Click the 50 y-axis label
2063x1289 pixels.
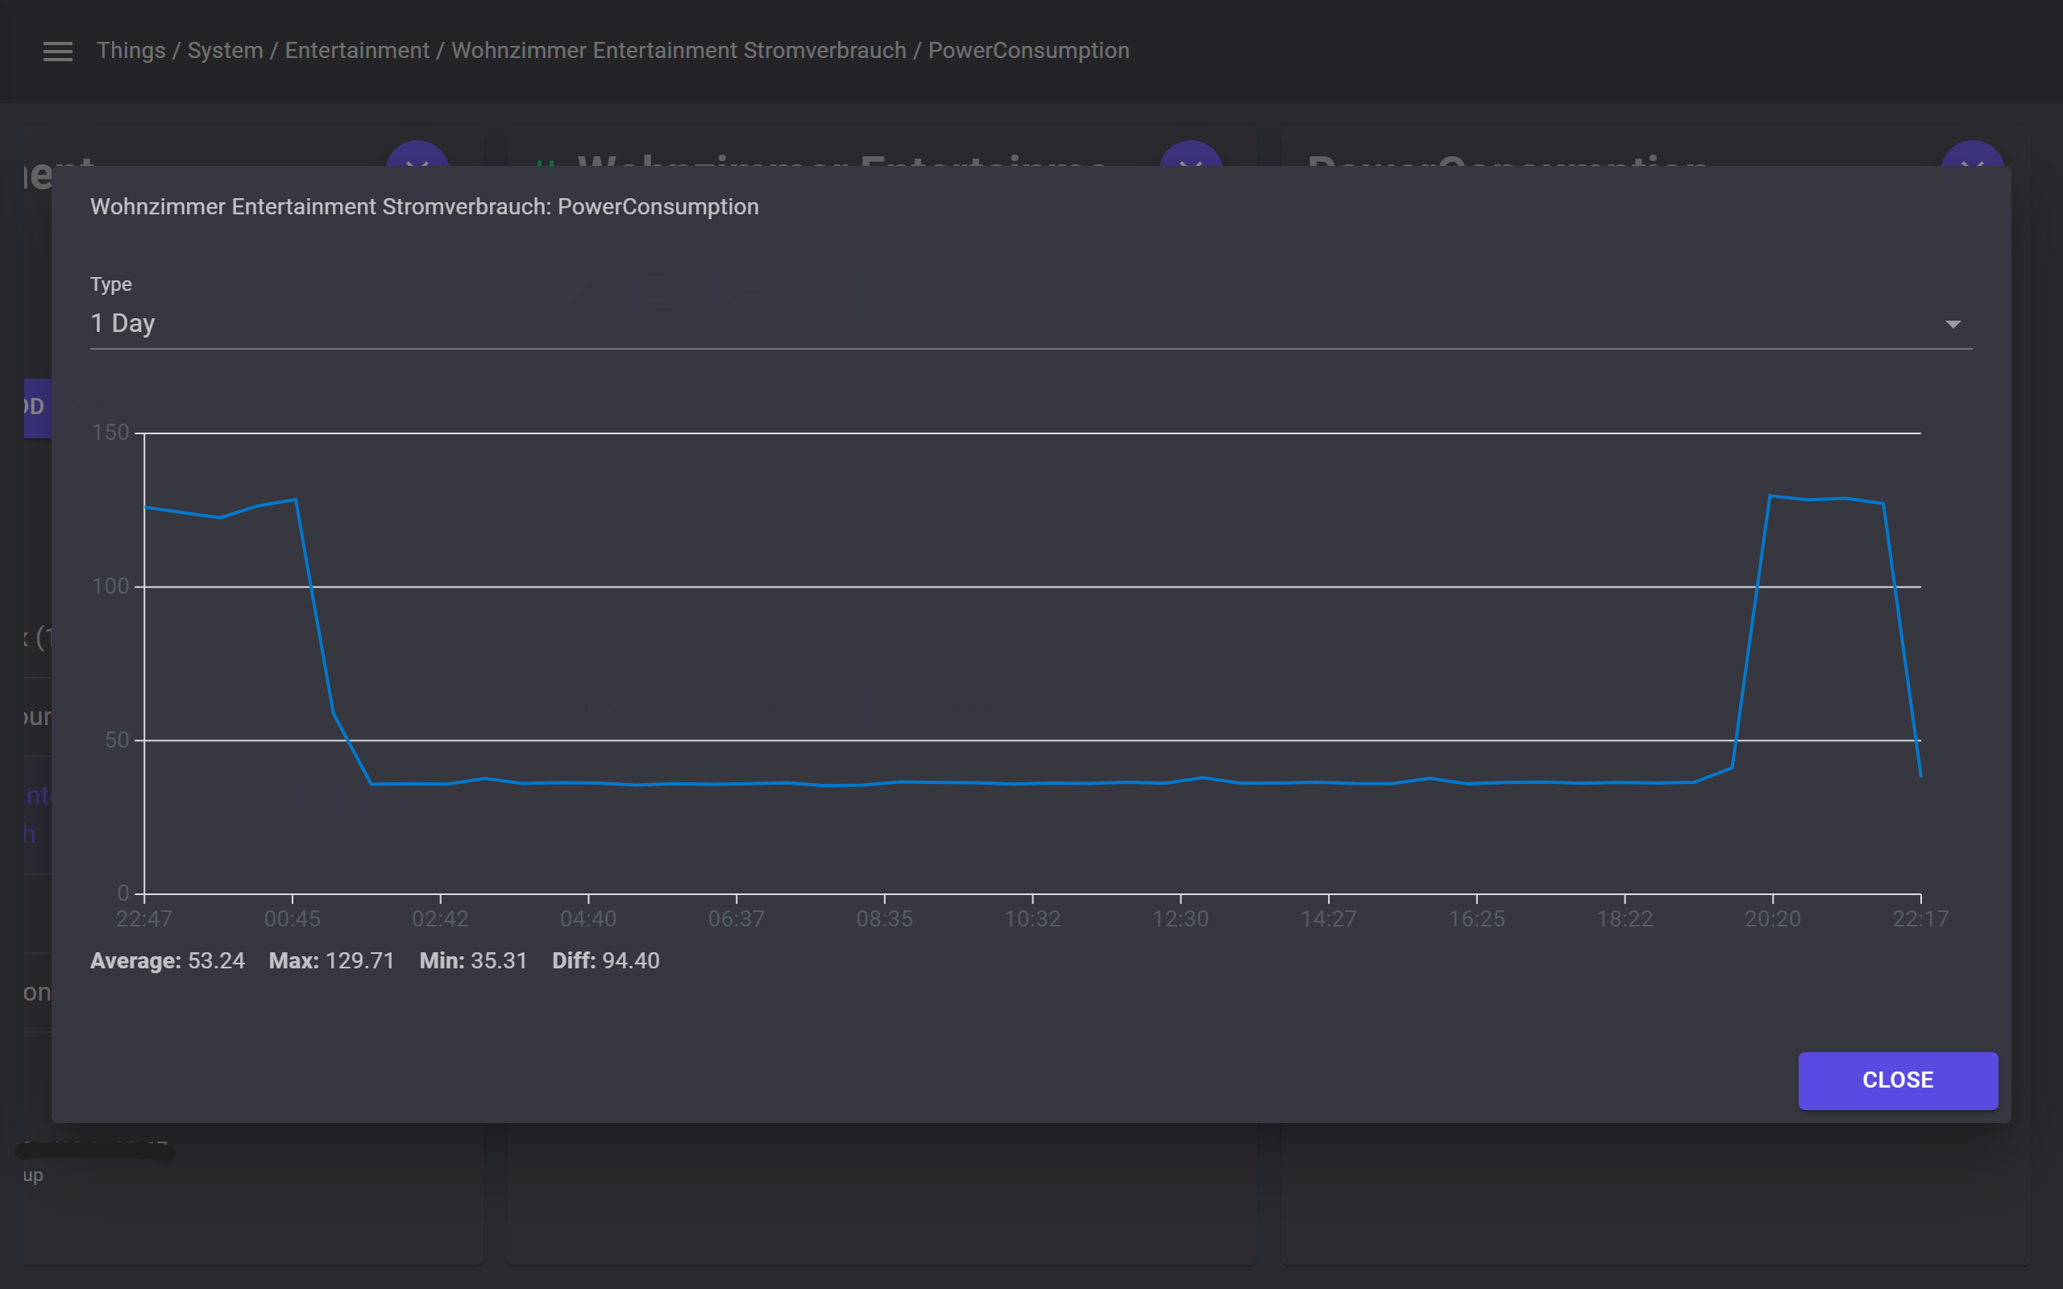pos(117,740)
